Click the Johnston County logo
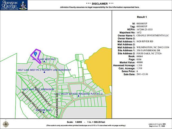 coord(14,5)
